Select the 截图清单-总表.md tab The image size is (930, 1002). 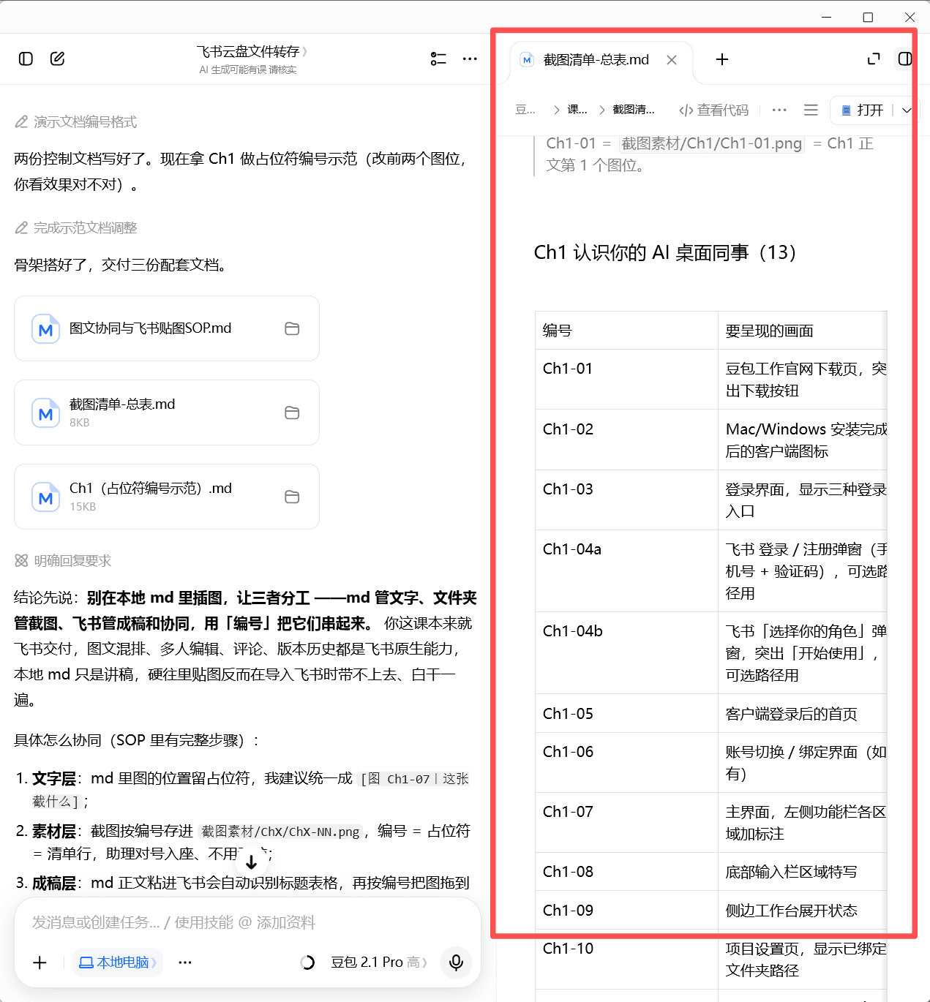click(596, 60)
